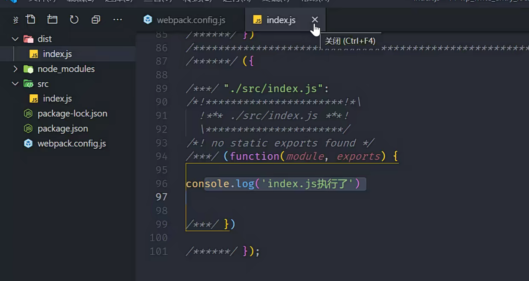Expand the node_modules folder
The height and width of the screenshot is (281, 529).
[x=15, y=69]
